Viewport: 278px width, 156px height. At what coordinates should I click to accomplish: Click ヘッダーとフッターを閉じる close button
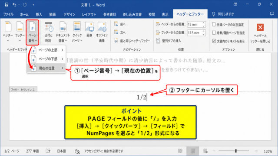(x=260, y=33)
